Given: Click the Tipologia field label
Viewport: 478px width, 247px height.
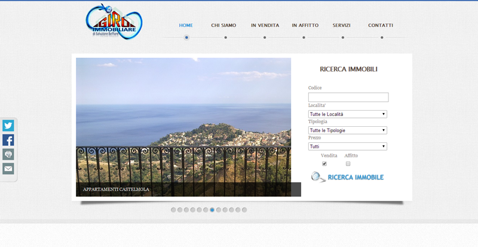Looking at the screenshot, I should coord(318,121).
